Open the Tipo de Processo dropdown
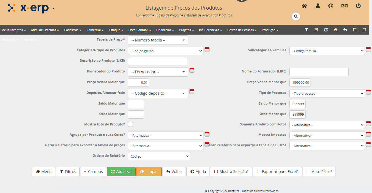This screenshot has height=193, width=372. pyautogui.click(x=327, y=93)
